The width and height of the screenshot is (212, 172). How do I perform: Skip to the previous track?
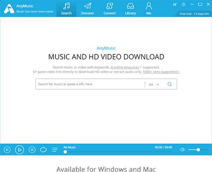tap(7, 150)
